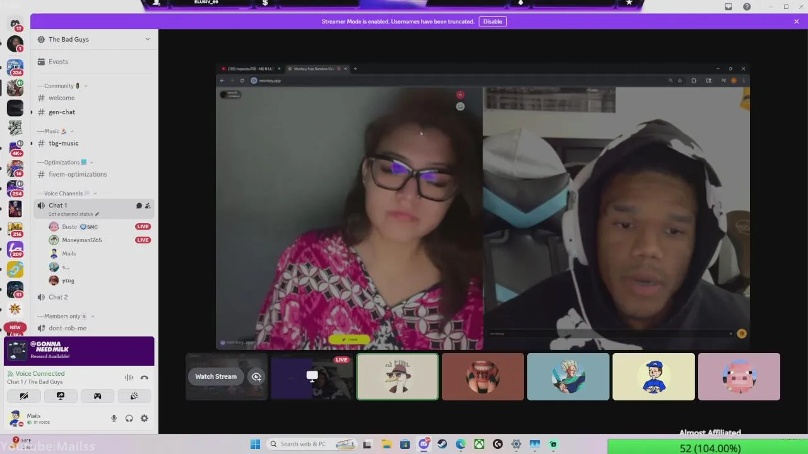Select the pink pig avatar participant tile
This screenshot has width=808, height=454.
coord(739,377)
